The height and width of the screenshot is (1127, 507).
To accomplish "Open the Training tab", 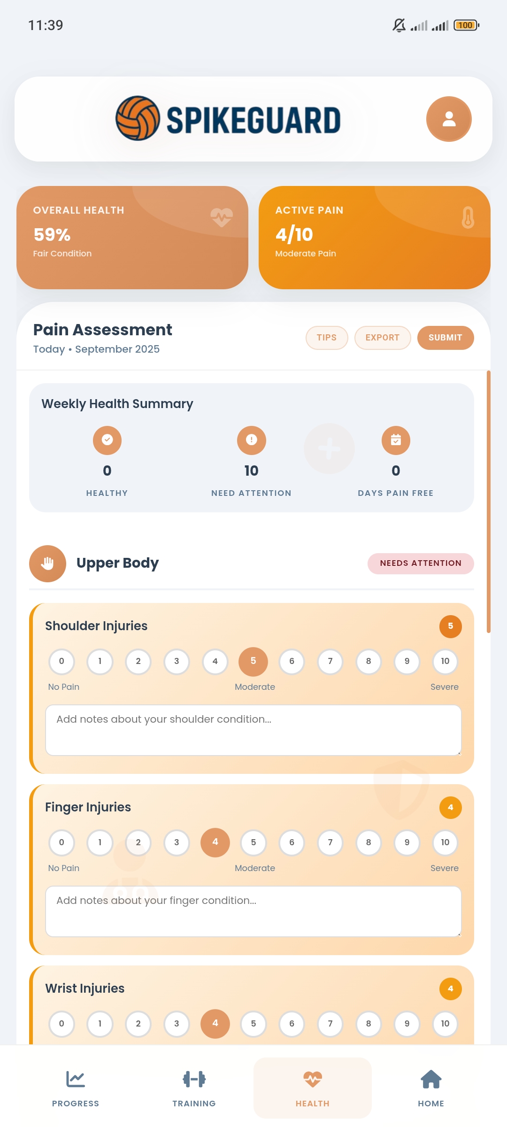I will 194,1089.
